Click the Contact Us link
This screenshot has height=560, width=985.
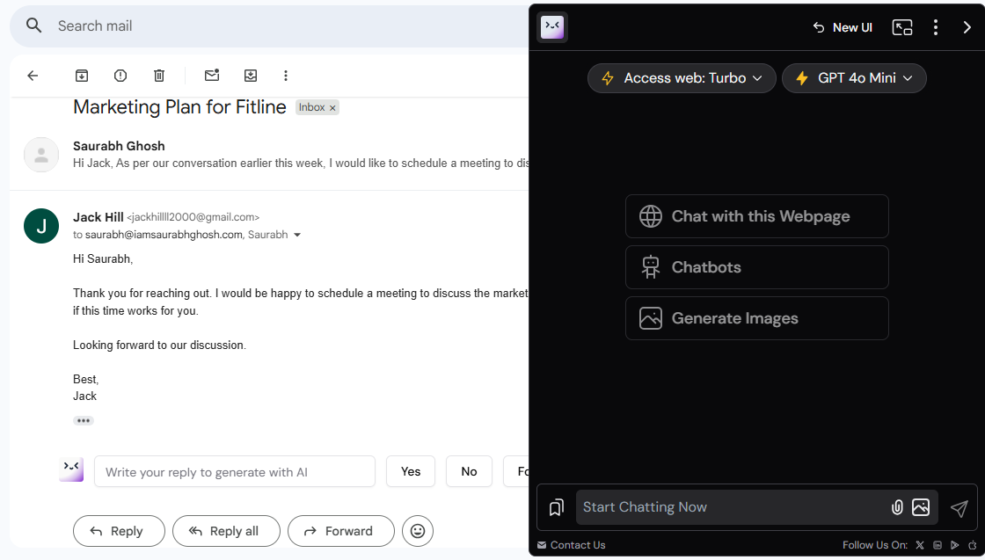pos(572,545)
